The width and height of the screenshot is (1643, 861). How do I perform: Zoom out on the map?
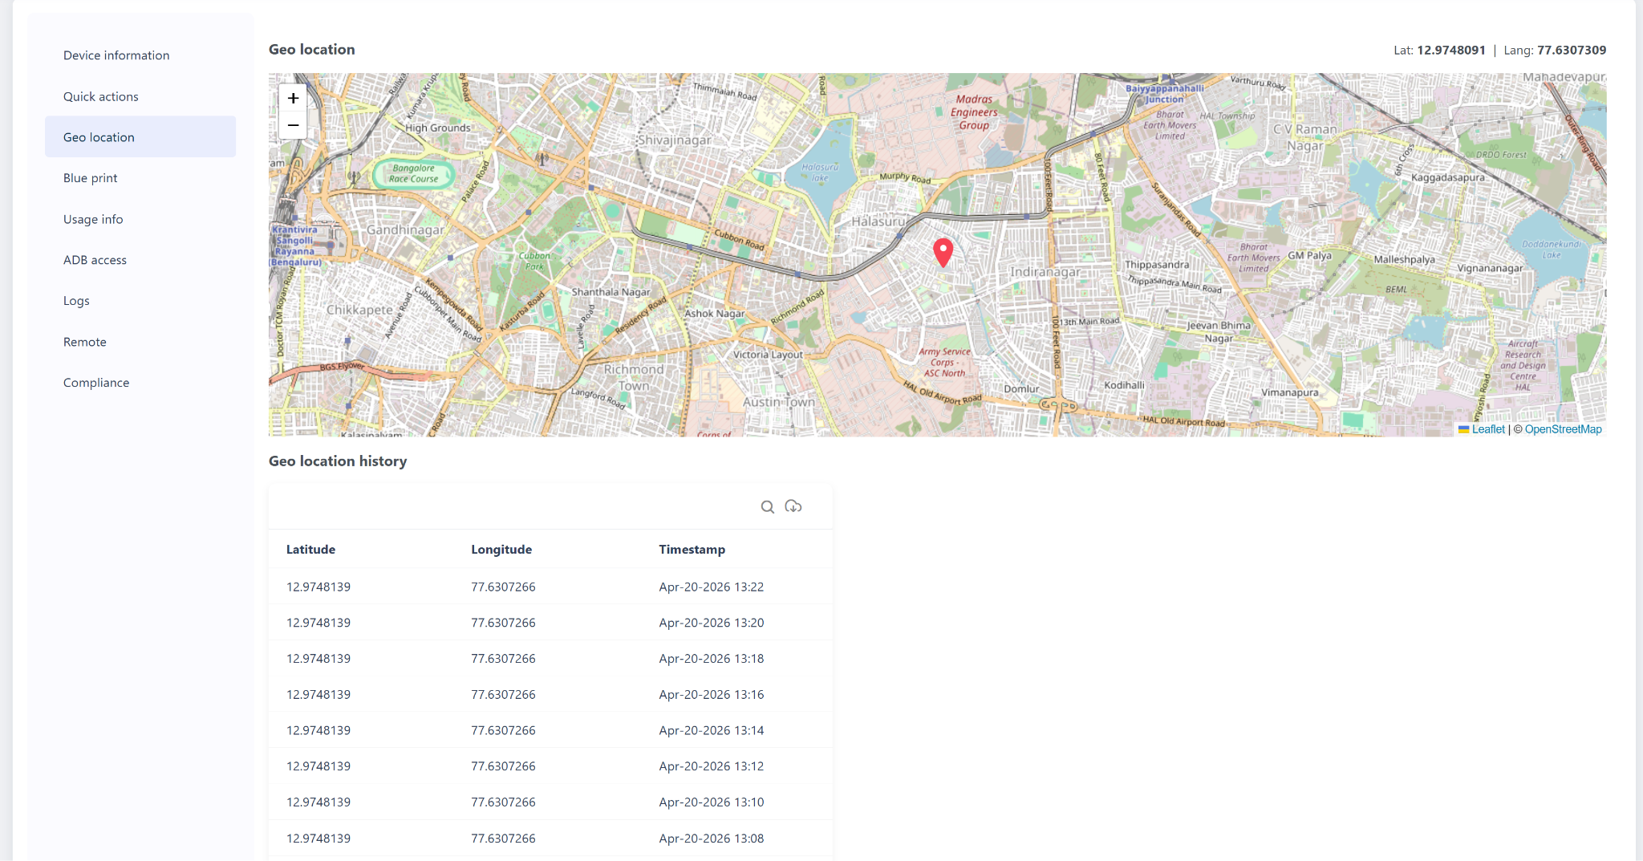[293, 125]
